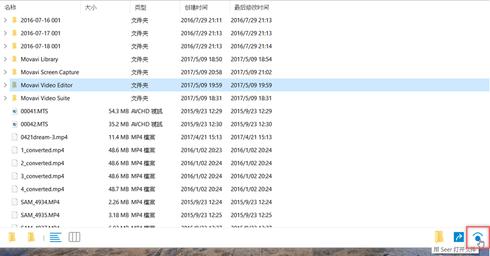The height and width of the screenshot is (256, 490).
Task: Click the file icon of 00042.MTS
Action: 14,124
